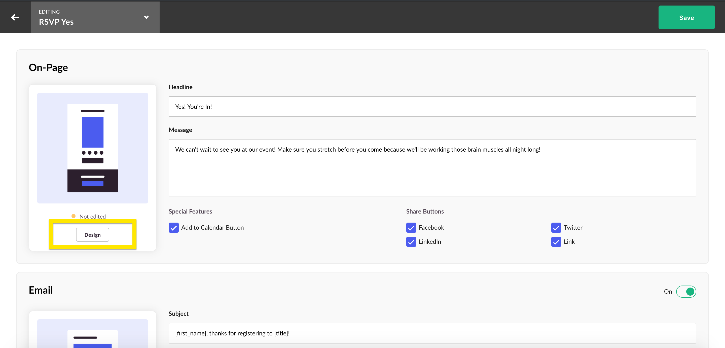725x348 pixels.
Task: Toggle the LinkedIn share checkbox
Action: click(411, 241)
